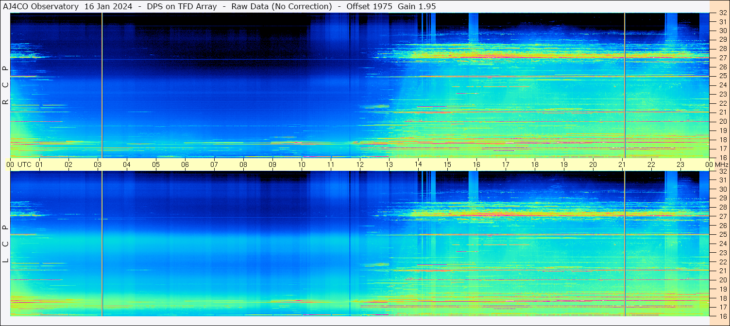Viewport: 730px width, 326px height.
Task: Click the LCP vertical panel label
Action: coord(5,244)
